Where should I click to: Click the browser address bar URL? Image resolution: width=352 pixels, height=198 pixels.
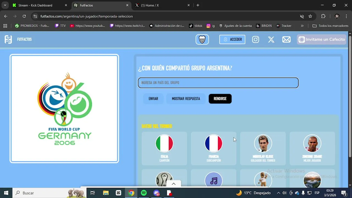[x=87, y=16]
